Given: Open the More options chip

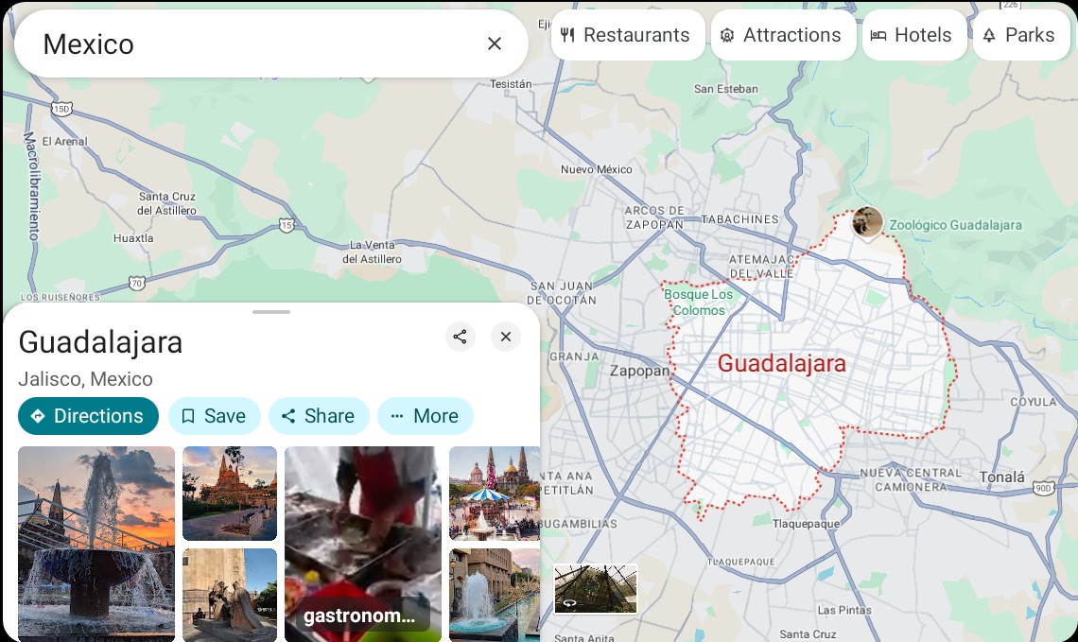Looking at the screenshot, I should [x=425, y=416].
